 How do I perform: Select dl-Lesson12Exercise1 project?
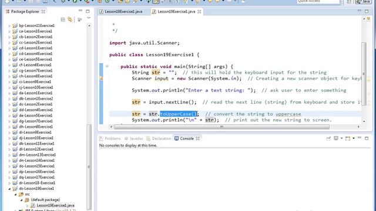(36, 149)
